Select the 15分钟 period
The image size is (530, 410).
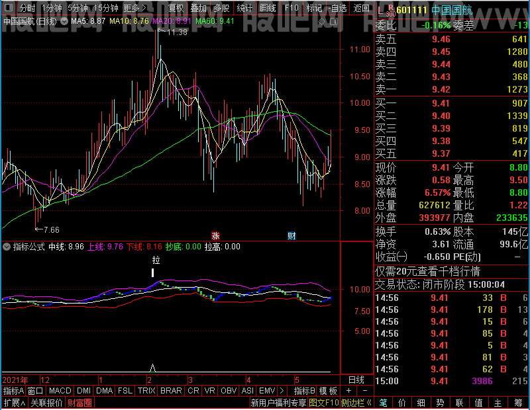(x=105, y=8)
